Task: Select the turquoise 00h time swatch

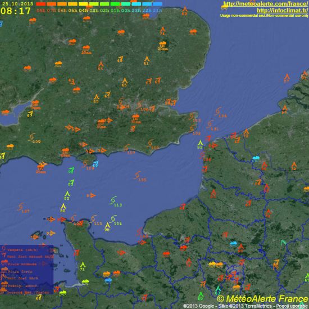Action: [126, 4]
